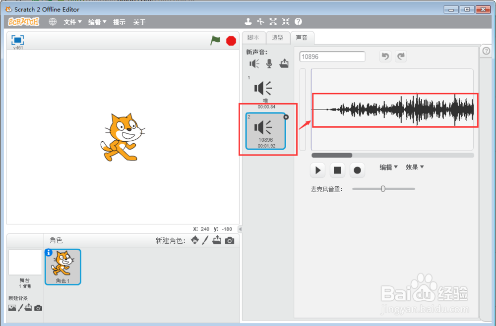This screenshot has height=326, width=496.
Task: Click the cat sprite on stage
Action: coord(123,137)
